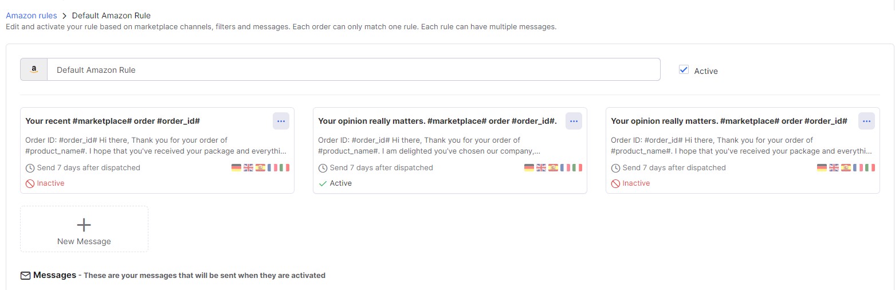Viewport: 895px width, 290px height.
Task: Open three-dot menu on the Active message card
Action: [574, 121]
